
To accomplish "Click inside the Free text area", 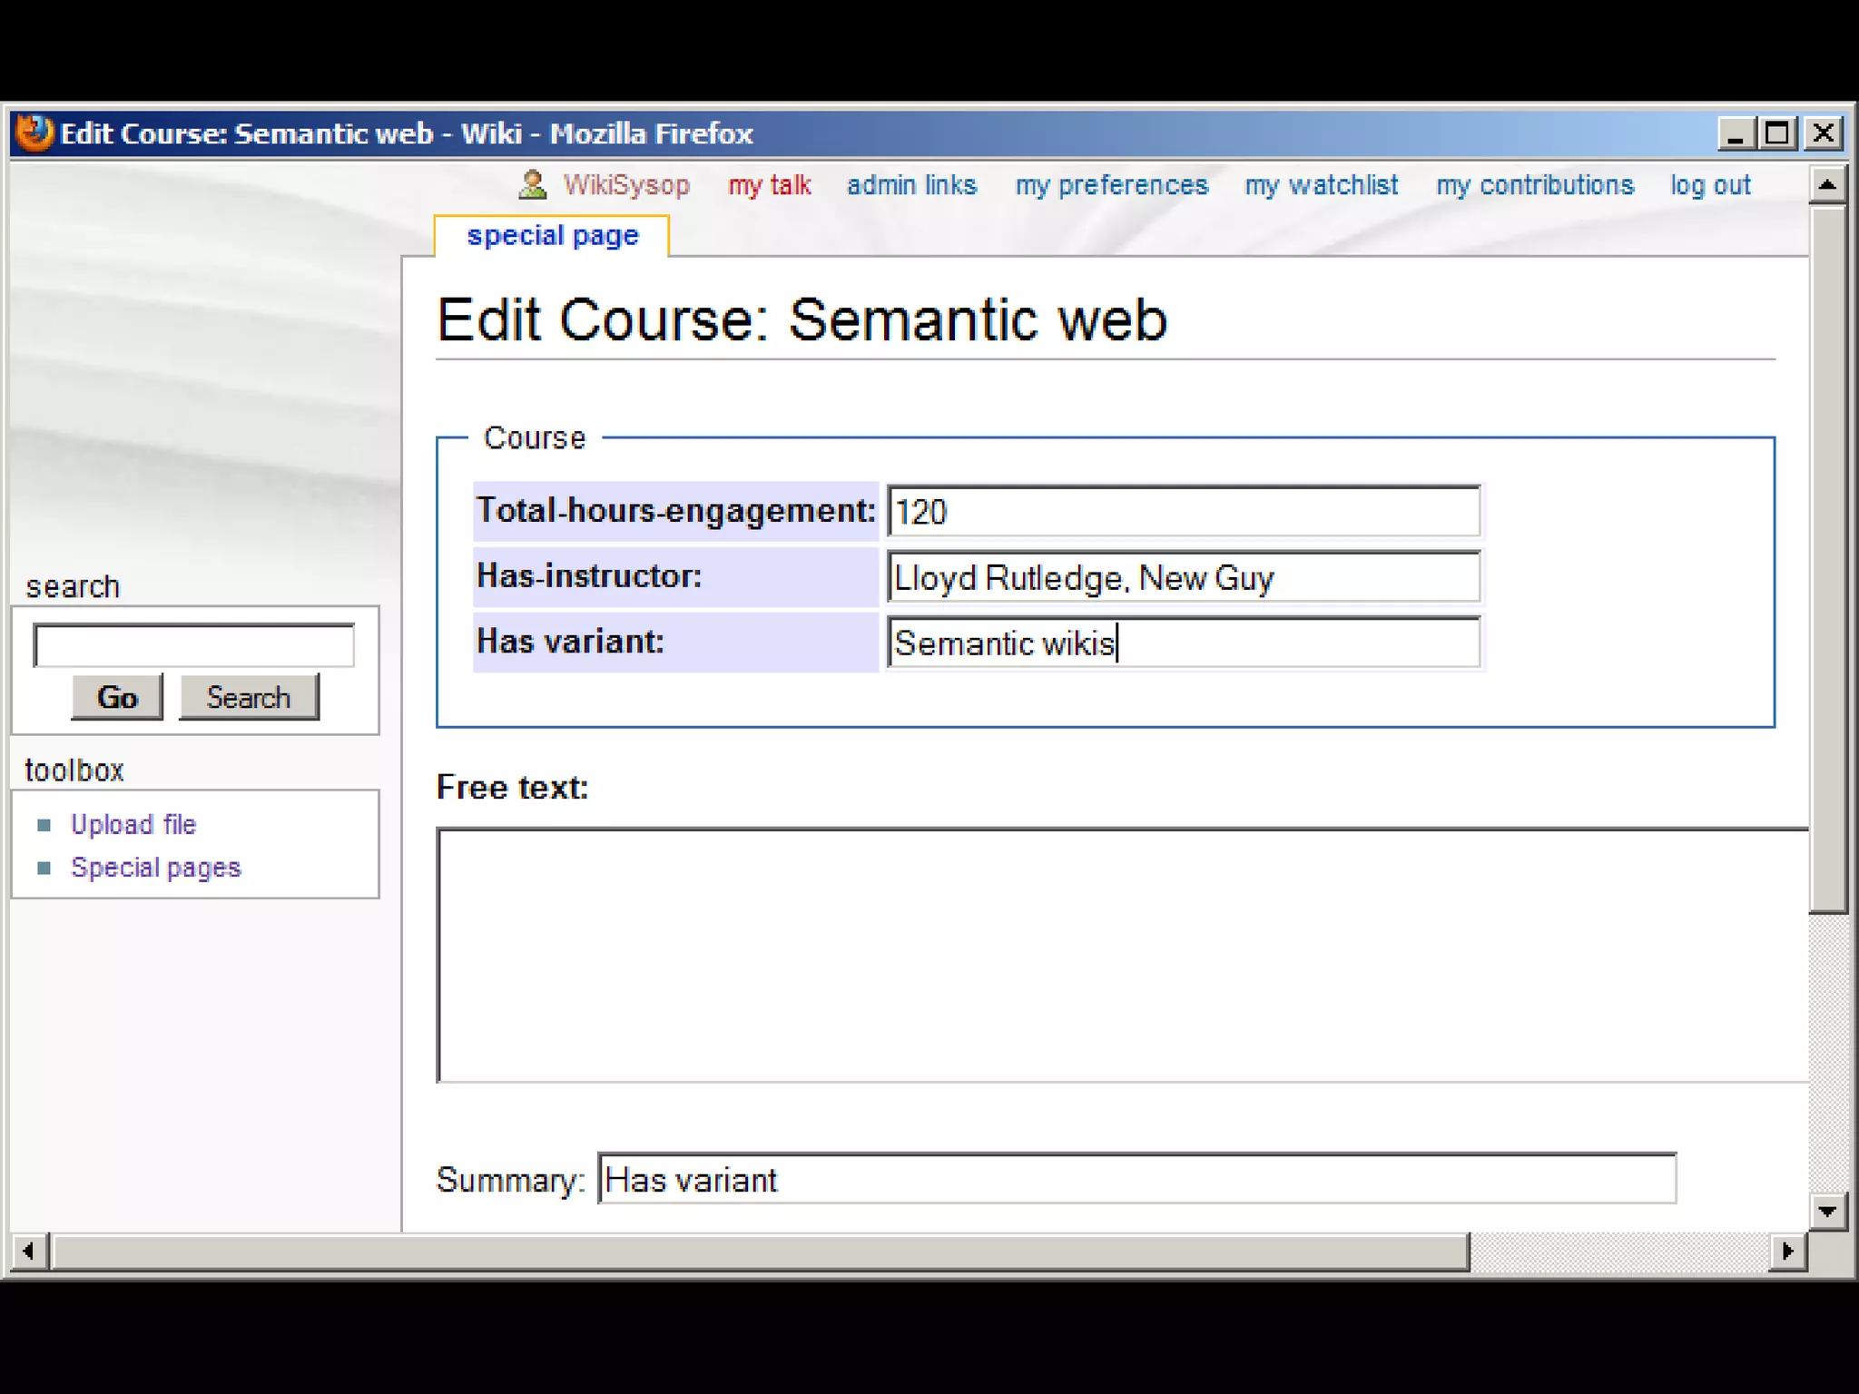I will point(1122,955).
